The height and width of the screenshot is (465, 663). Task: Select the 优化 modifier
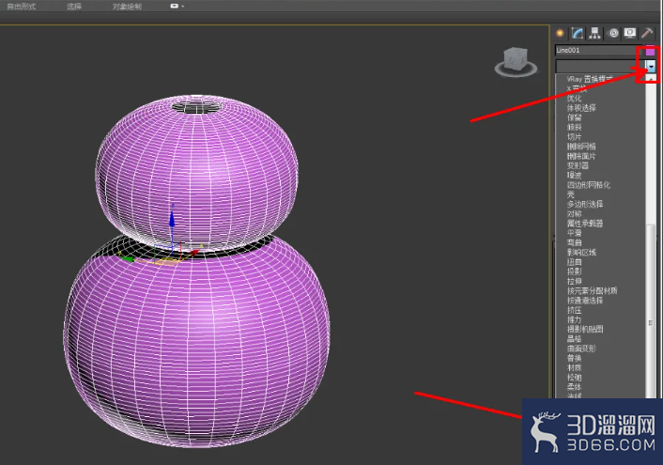[574, 98]
